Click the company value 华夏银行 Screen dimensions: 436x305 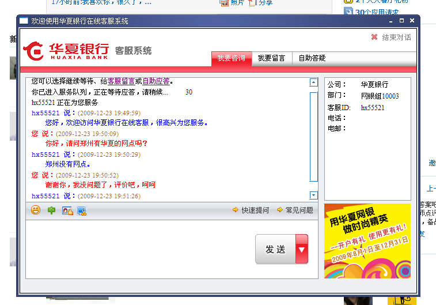point(374,84)
